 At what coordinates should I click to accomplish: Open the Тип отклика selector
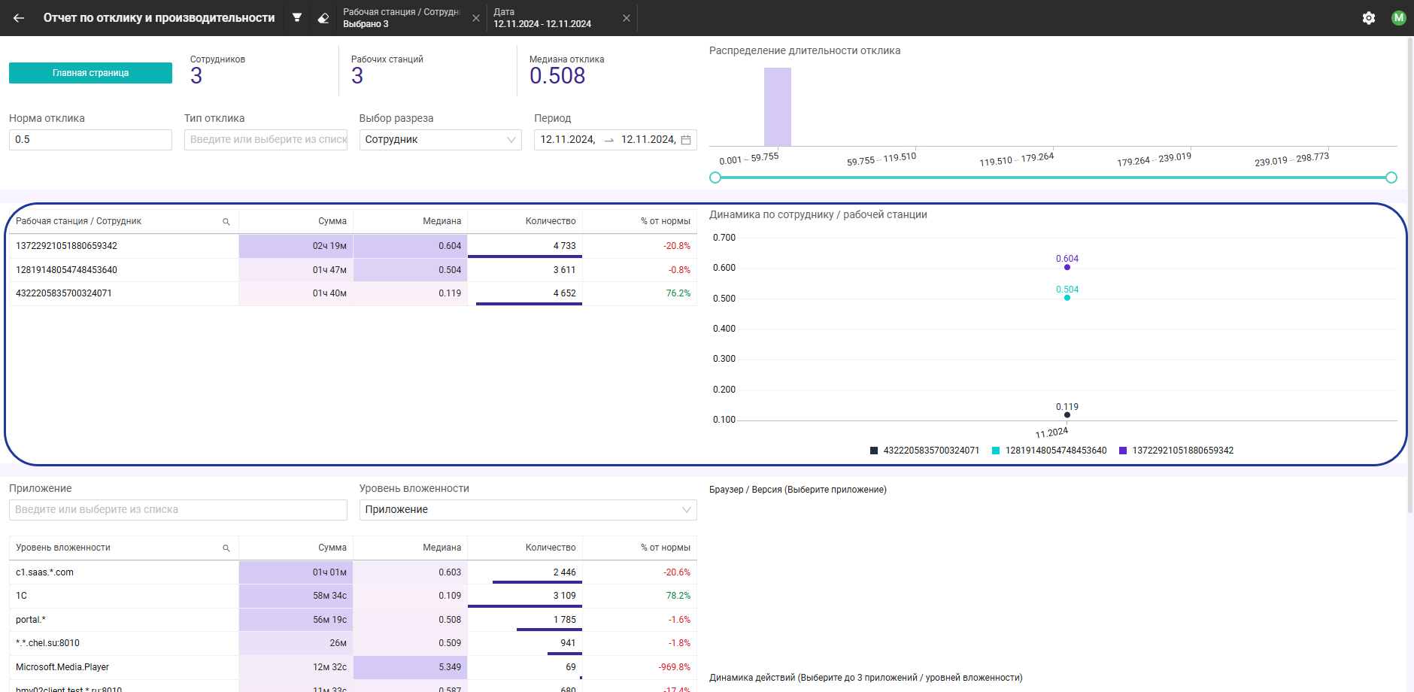[x=266, y=140]
